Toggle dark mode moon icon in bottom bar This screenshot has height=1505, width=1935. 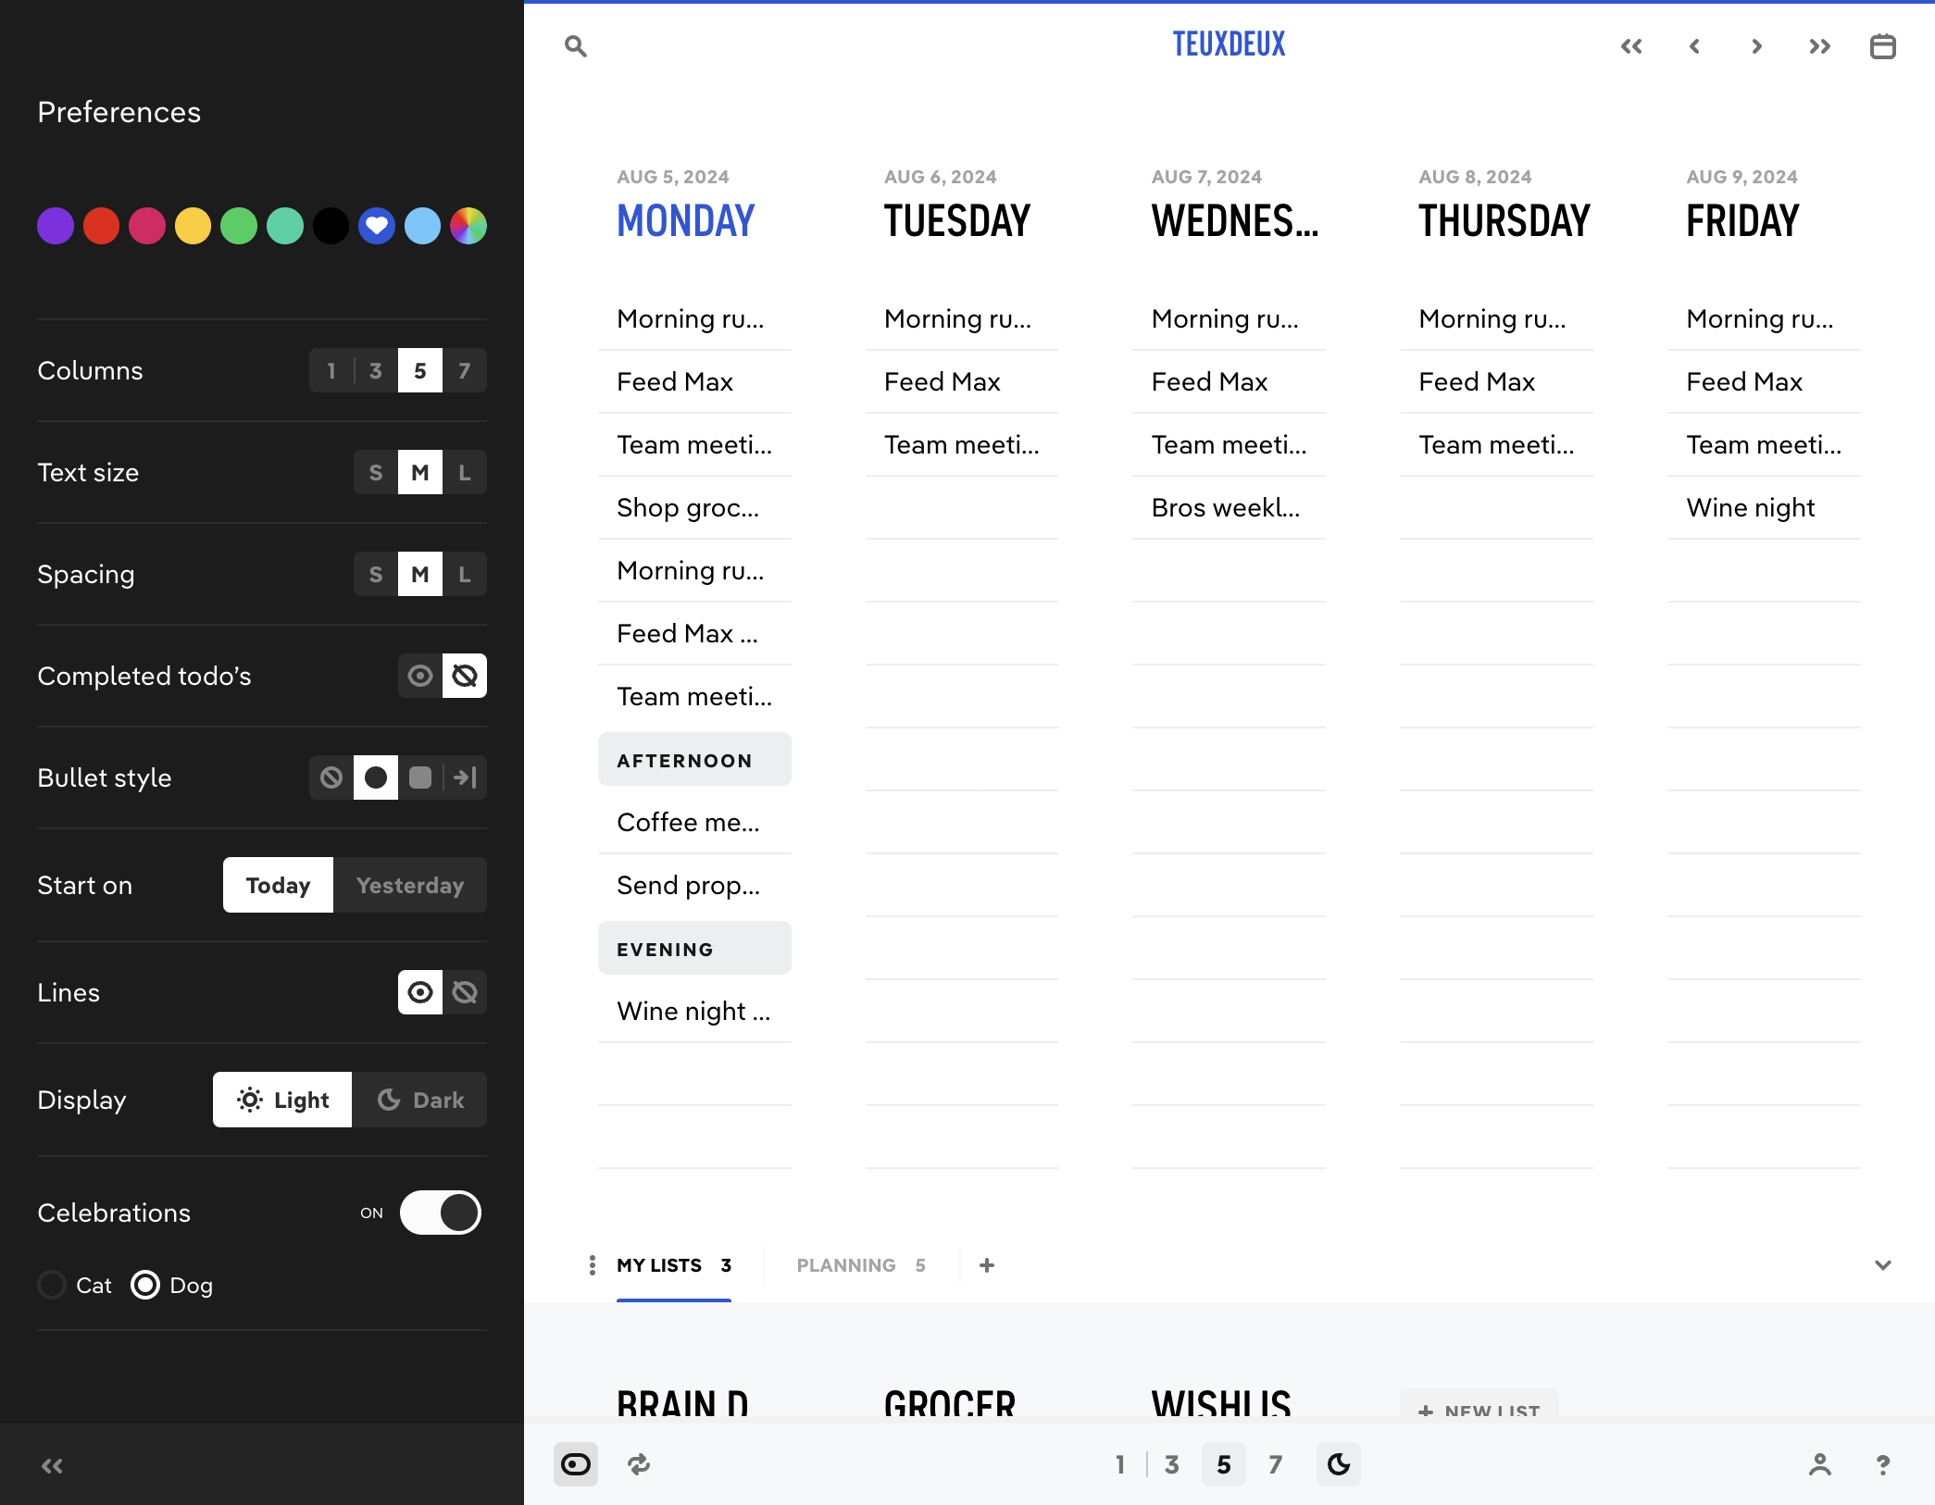pyautogui.click(x=1339, y=1464)
